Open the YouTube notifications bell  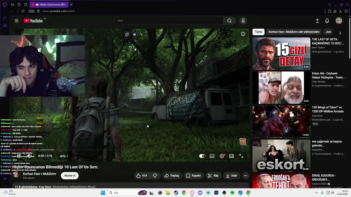[x=327, y=21]
